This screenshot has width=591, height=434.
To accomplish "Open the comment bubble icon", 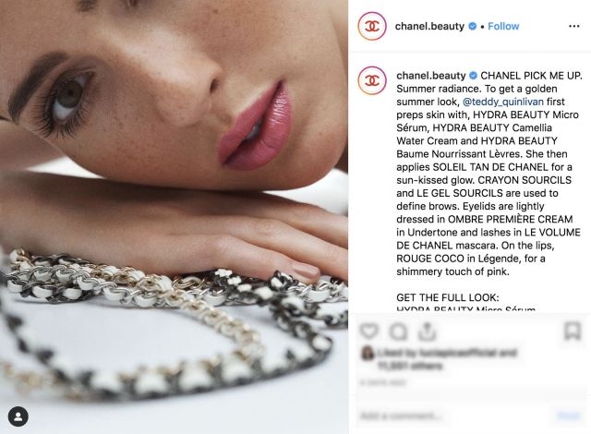I will [398, 332].
